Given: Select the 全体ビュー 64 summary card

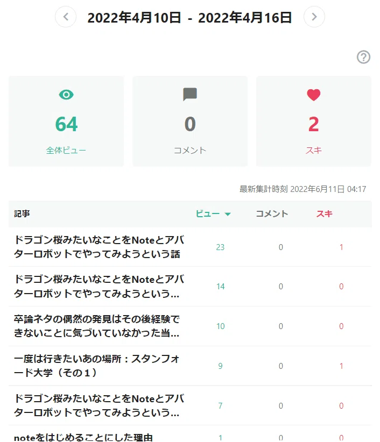Looking at the screenshot, I should [66, 121].
